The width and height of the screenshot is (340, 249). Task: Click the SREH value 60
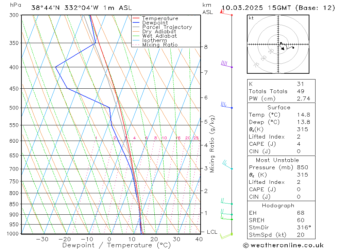301,220
